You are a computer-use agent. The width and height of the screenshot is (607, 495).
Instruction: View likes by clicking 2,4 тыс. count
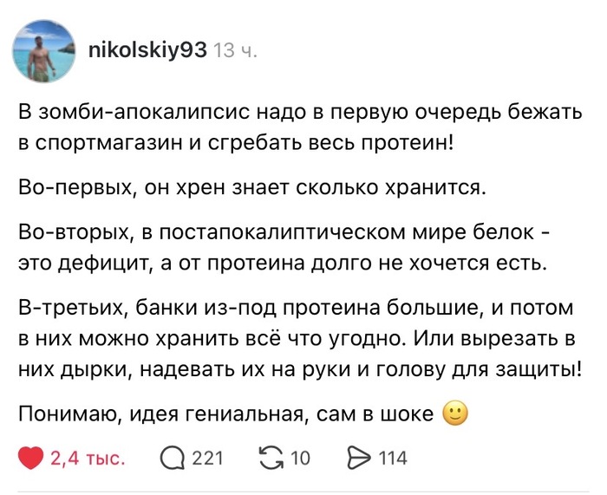[x=88, y=459]
